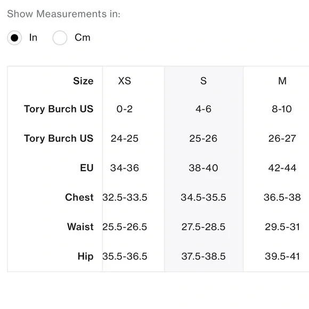309x309 pixels.
Task: Click the In unit label
Action: tap(33, 37)
